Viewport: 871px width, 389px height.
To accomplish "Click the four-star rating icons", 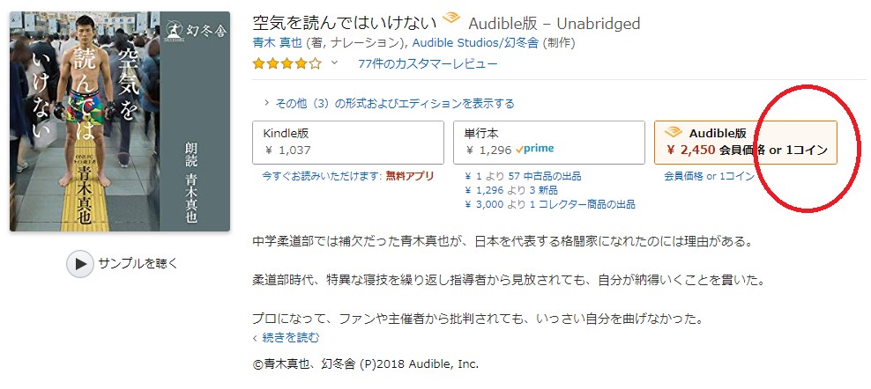I will 287,63.
